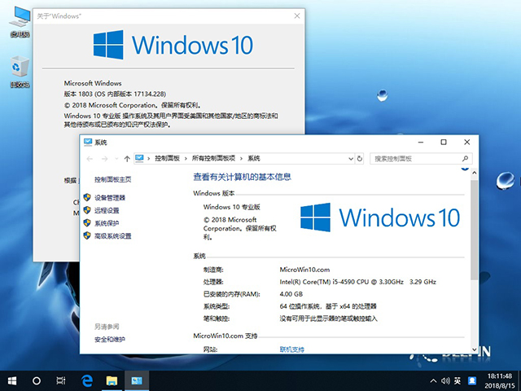
Task: Select manufacturer value MicroWin10.com
Action: [304, 270]
